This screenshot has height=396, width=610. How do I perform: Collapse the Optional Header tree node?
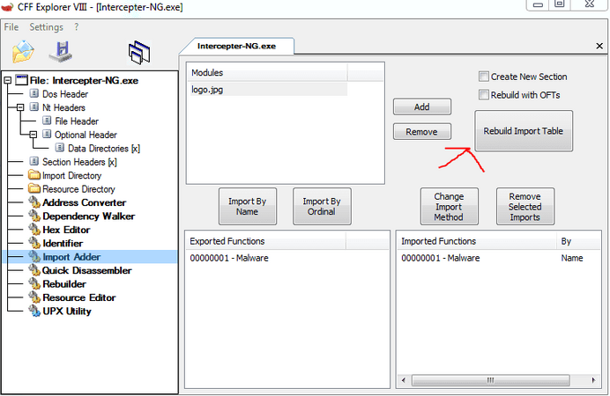coord(33,135)
